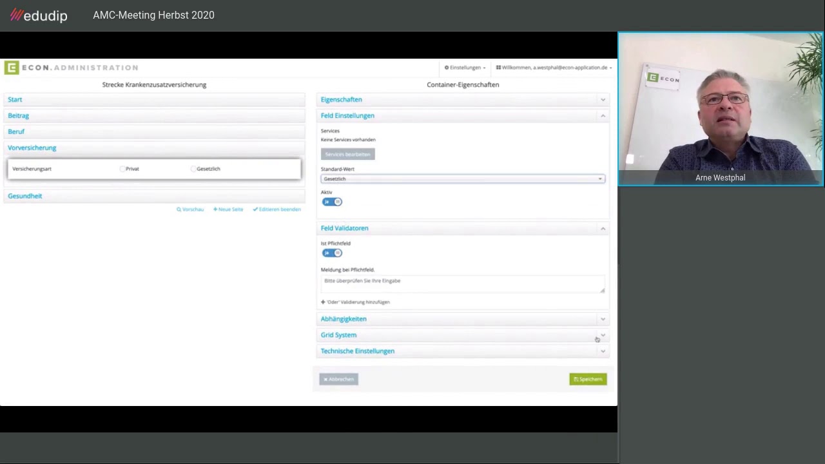Click the 'Oder' Validierung hinzufügen link
Viewport: 825px width, 464px height.
(355, 302)
